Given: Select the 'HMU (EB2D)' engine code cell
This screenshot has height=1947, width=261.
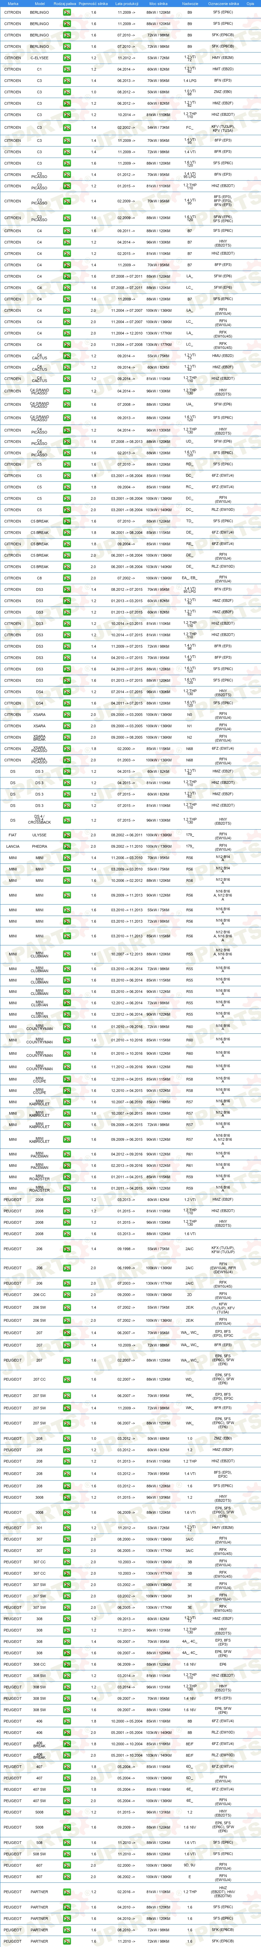Looking at the screenshot, I should (223, 356).
